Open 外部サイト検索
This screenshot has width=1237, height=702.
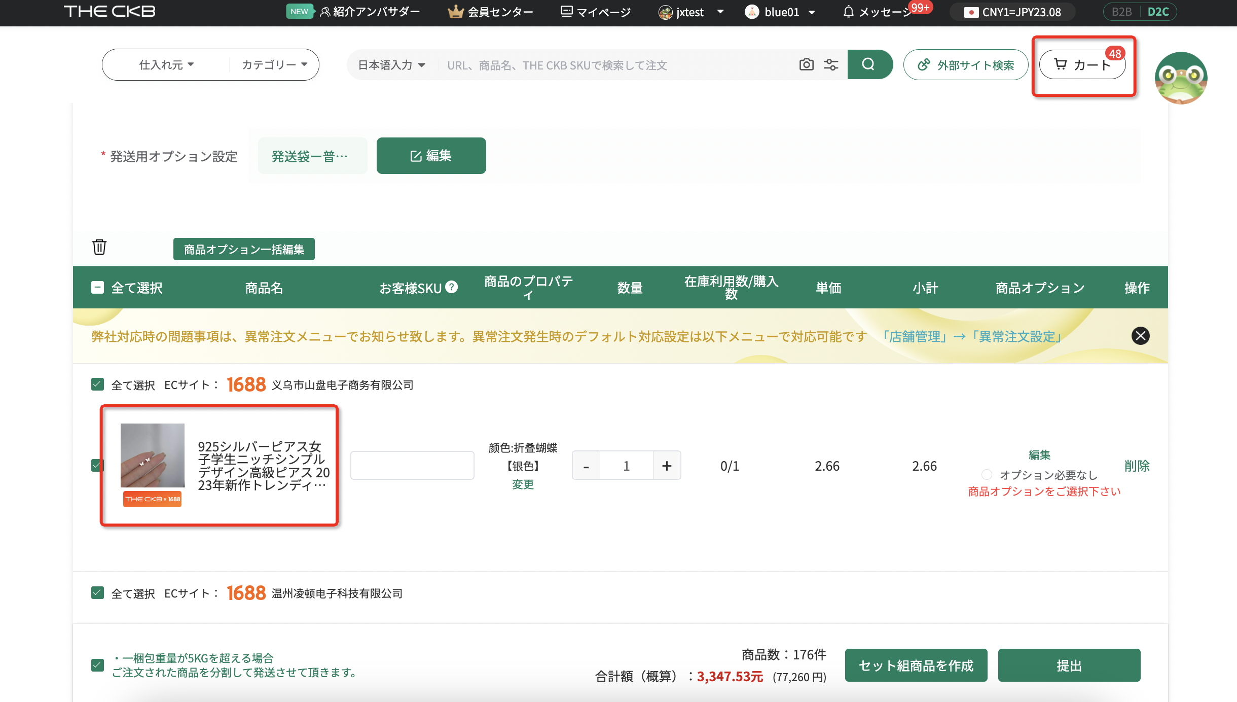coord(966,64)
